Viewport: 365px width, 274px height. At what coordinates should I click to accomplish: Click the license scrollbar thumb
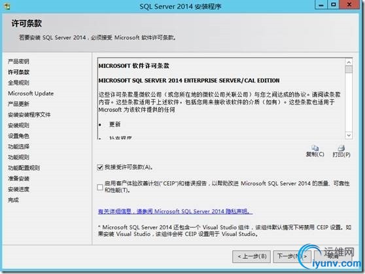[x=349, y=69]
